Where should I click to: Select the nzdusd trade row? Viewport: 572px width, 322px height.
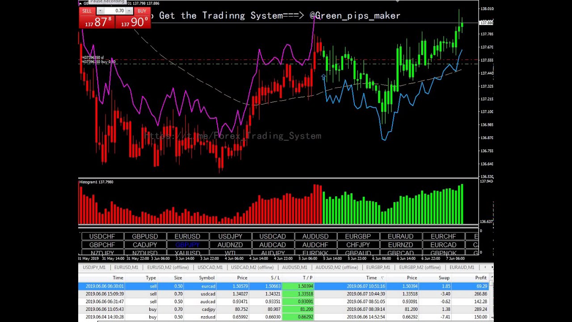pyautogui.click(x=284, y=317)
